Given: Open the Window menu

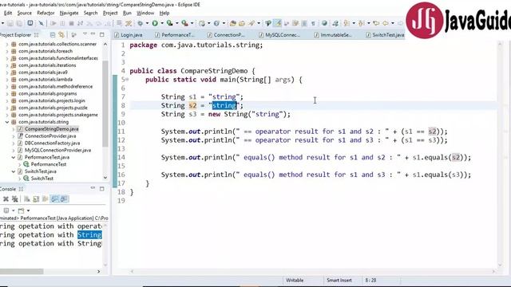Looking at the screenshot, I should tap(145, 13).
